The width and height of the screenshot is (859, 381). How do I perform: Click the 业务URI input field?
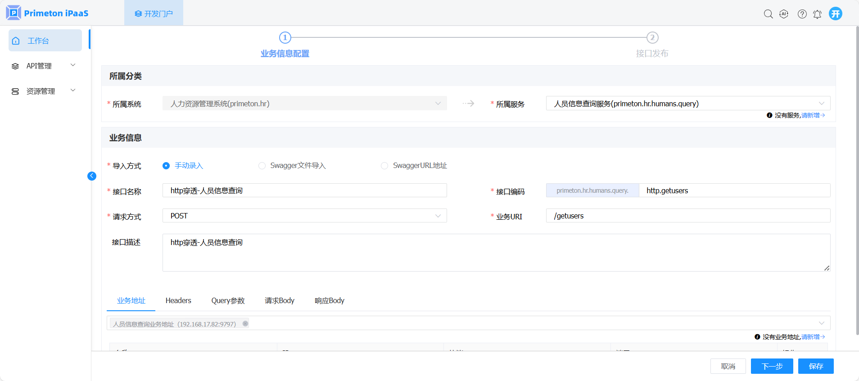point(687,216)
